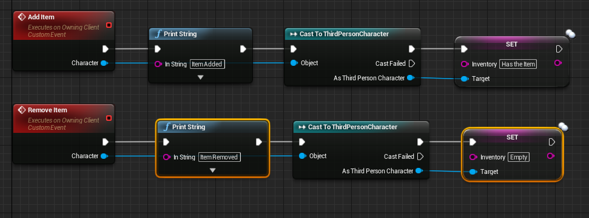Click the replication icon above the top SET node
The height and width of the screenshot is (218, 589).
570,34
